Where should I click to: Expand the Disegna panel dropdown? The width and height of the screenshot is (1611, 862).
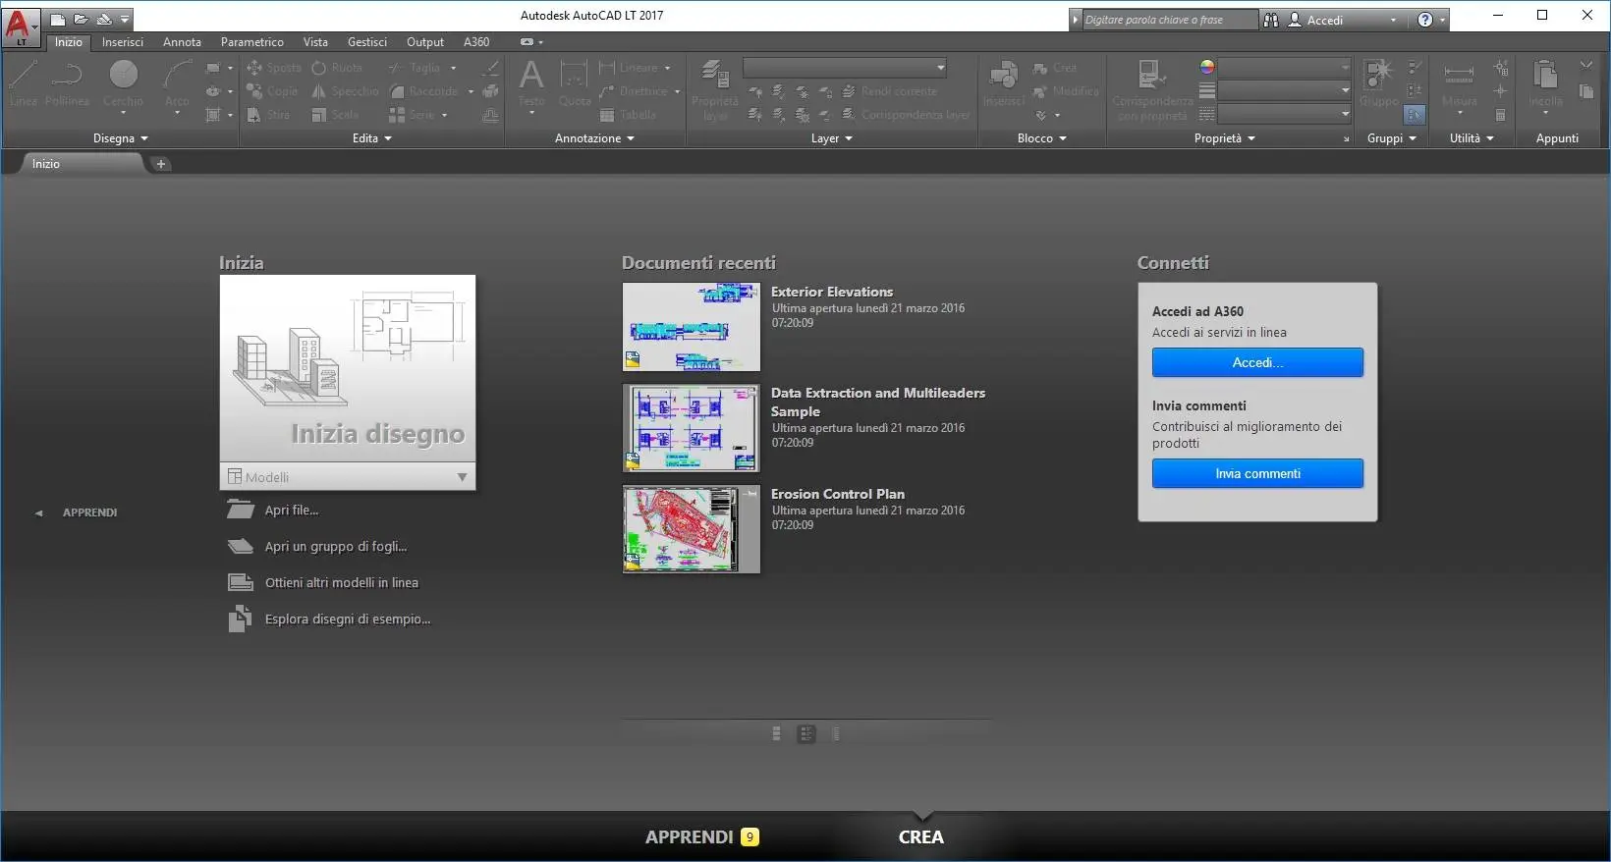pyautogui.click(x=121, y=138)
